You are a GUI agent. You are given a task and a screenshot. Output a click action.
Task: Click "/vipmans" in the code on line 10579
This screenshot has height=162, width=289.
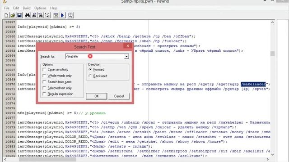(221, 127)
